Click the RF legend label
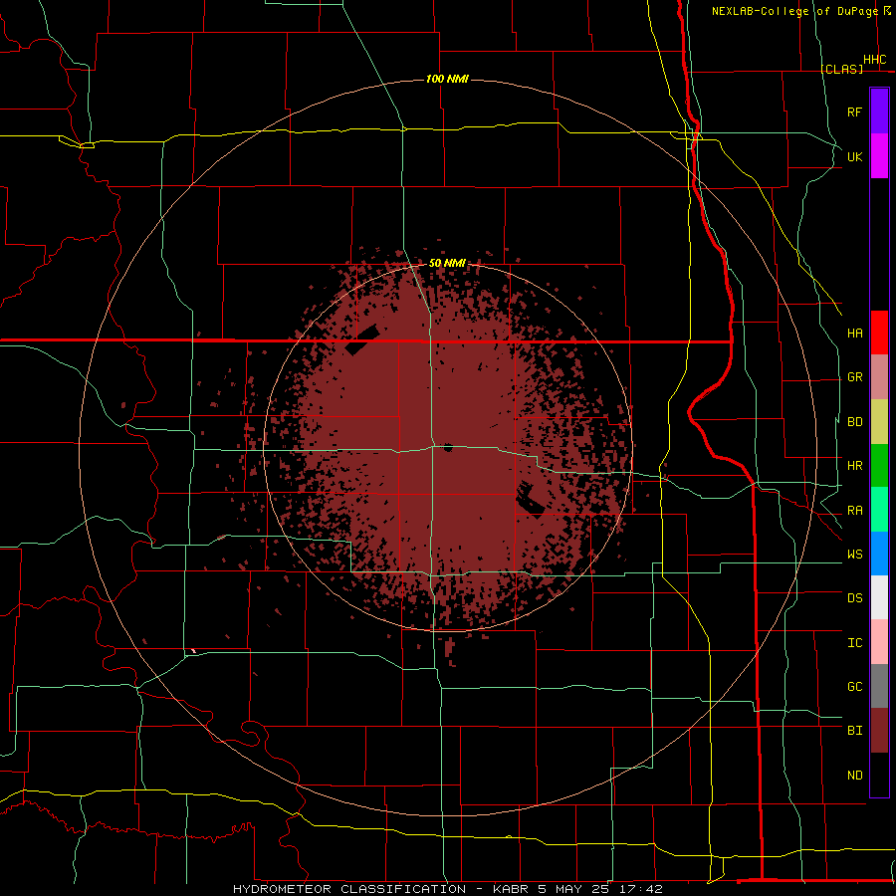The height and width of the screenshot is (896, 896). (x=855, y=112)
